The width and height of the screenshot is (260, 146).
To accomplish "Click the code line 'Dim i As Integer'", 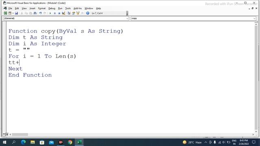I will point(37,44).
